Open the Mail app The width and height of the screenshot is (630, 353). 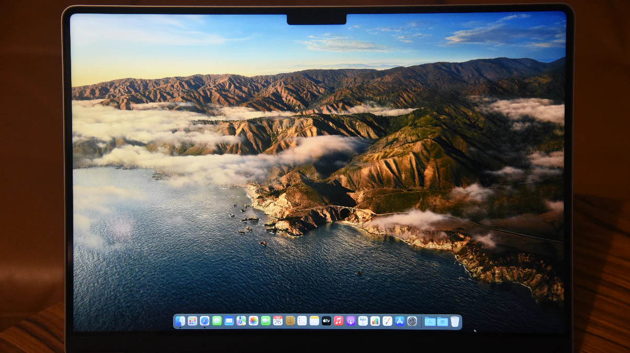pos(229,321)
